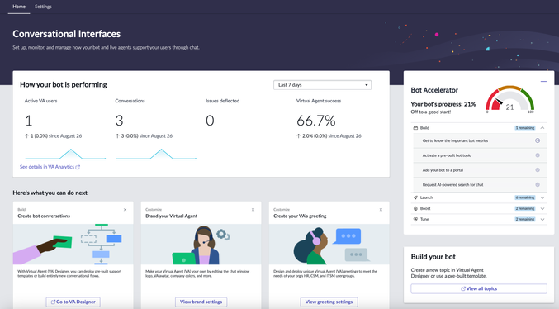Click status circle for Add your bot to a portal
The image size is (559, 309).
[x=538, y=170]
